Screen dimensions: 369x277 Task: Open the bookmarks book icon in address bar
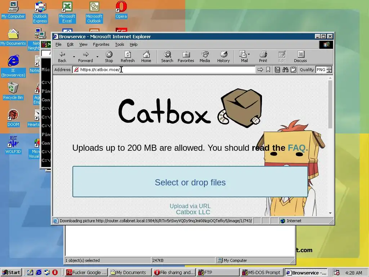click(277, 70)
